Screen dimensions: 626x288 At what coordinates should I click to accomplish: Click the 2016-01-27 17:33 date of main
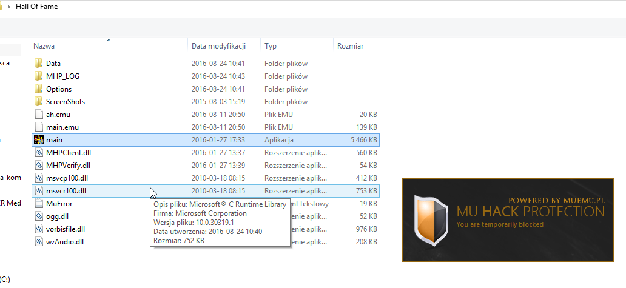point(218,140)
